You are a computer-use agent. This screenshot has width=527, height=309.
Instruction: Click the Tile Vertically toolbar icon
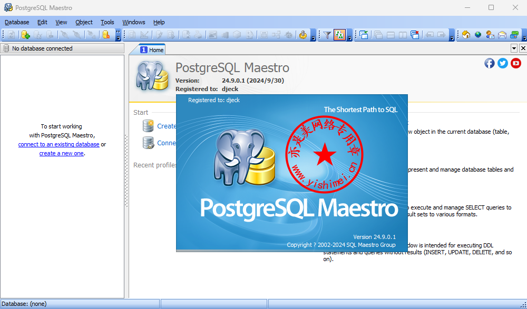pos(403,35)
